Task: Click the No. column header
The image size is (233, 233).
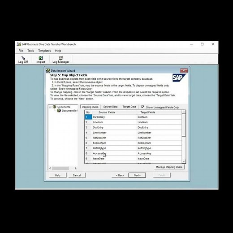Action: (x=88, y=112)
